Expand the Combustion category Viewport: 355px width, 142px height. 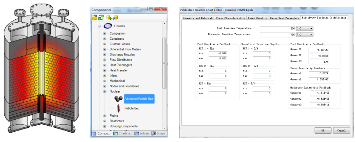105,34
